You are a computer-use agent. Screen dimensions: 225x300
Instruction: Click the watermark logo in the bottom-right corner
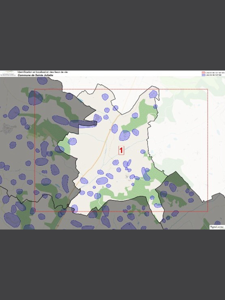216,227
